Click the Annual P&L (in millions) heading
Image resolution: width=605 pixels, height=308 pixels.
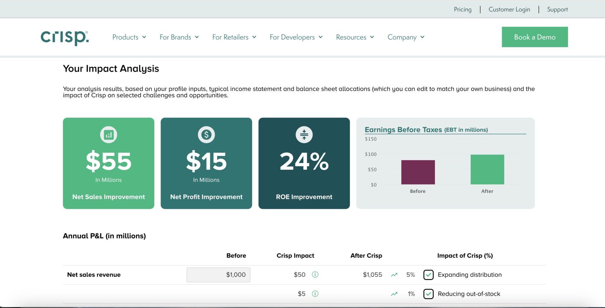point(104,236)
